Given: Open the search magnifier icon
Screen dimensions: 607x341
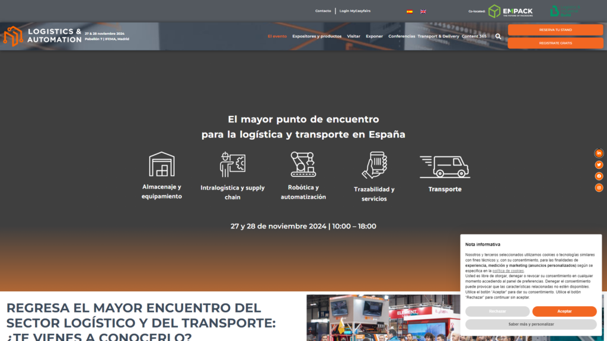Looking at the screenshot, I should point(498,36).
